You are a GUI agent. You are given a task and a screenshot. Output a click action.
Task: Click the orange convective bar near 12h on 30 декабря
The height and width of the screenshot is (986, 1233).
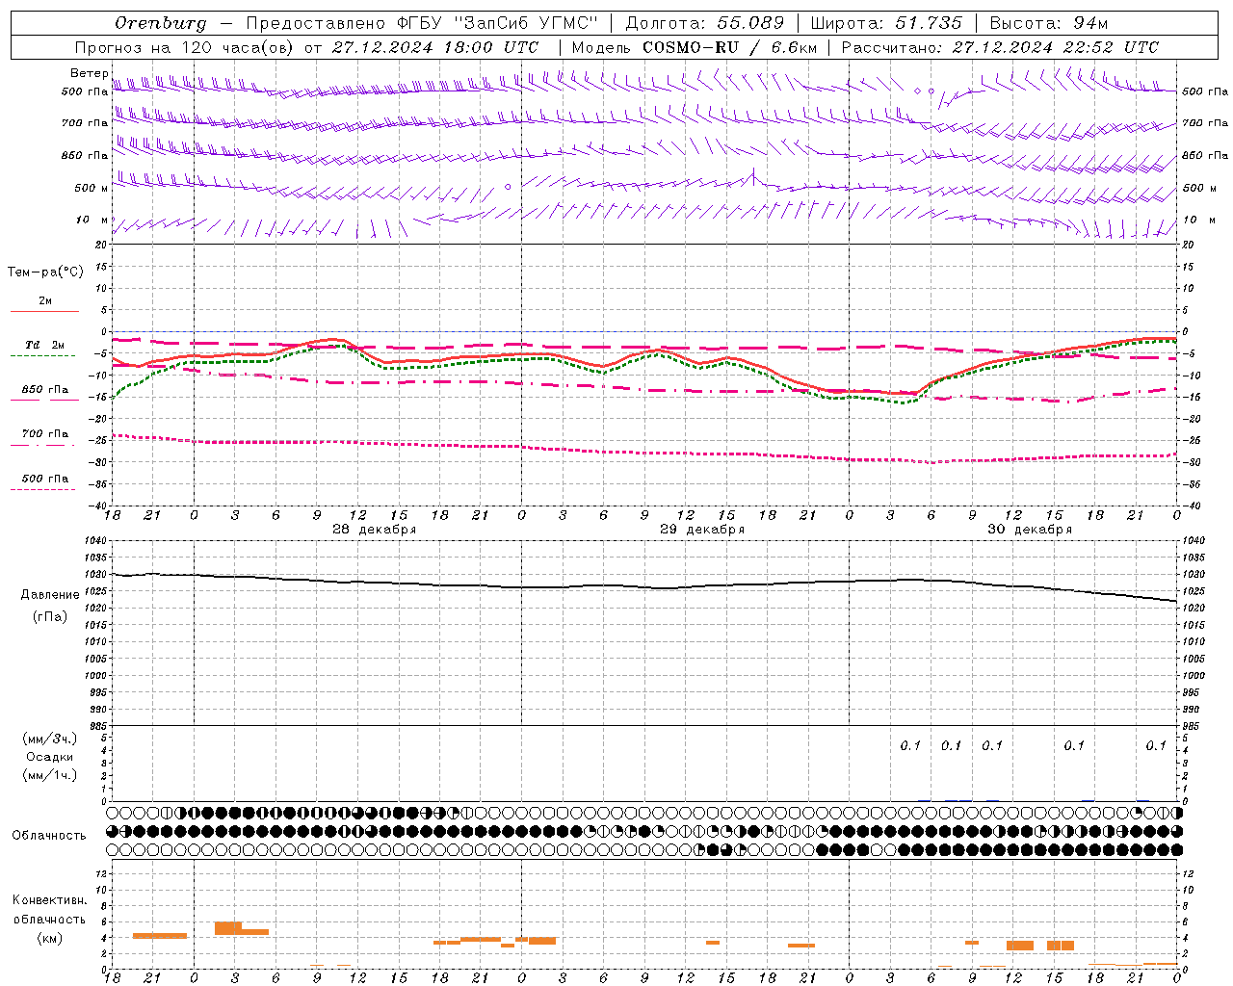[x=1020, y=946]
